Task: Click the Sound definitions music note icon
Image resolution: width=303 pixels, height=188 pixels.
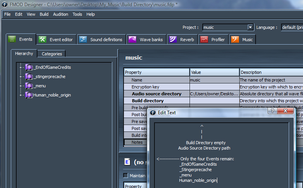Action: [83, 39]
